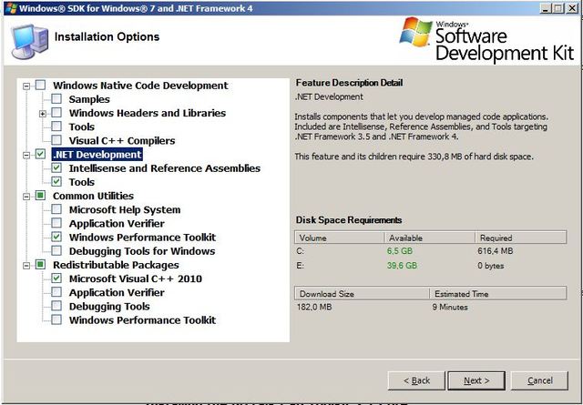This screenshot has width=583, height=405.
Task: Enable the Samples checkbox
Action: coord(56,99)
